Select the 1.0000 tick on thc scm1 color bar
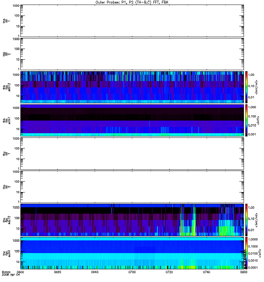Screen dimensions: 264x282 (x=253, y=239)
